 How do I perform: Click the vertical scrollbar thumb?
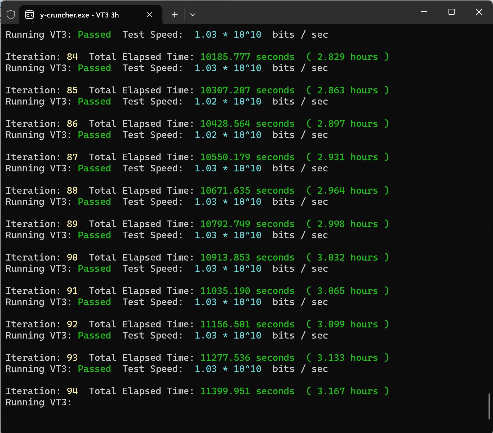point(489,406)
